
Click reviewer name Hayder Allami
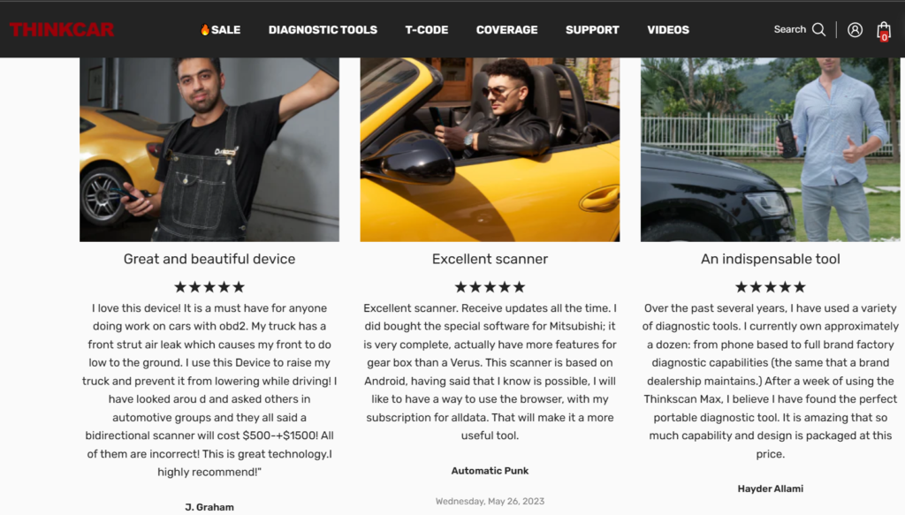[x=771, y=488]
